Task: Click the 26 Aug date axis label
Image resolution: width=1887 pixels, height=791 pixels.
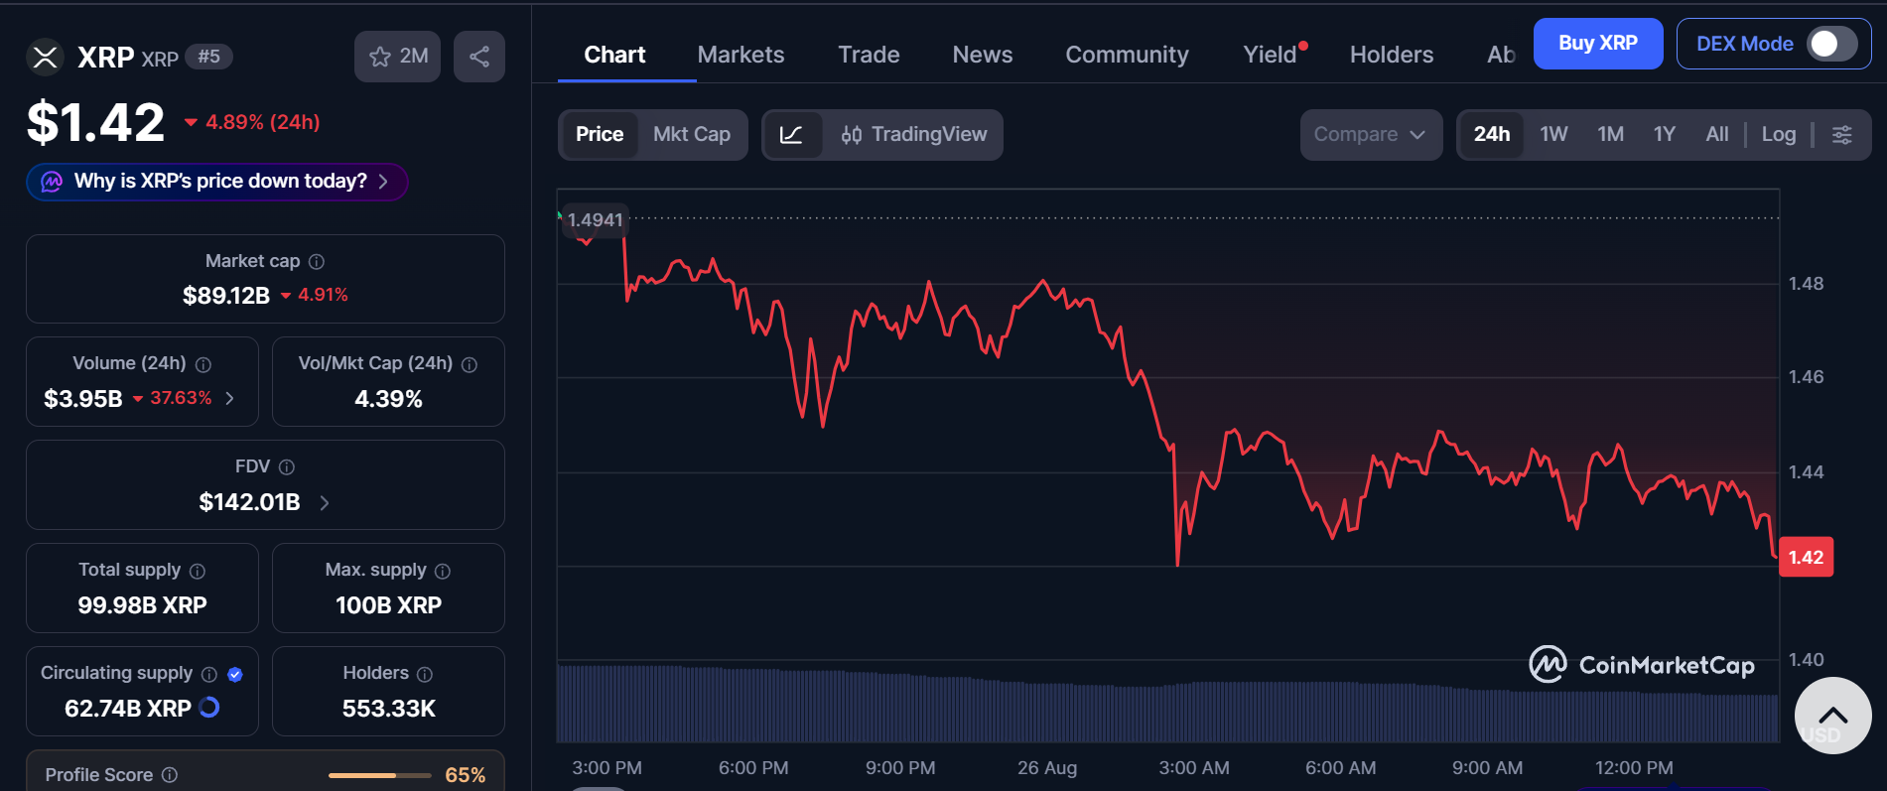Action: point(1047,768)
